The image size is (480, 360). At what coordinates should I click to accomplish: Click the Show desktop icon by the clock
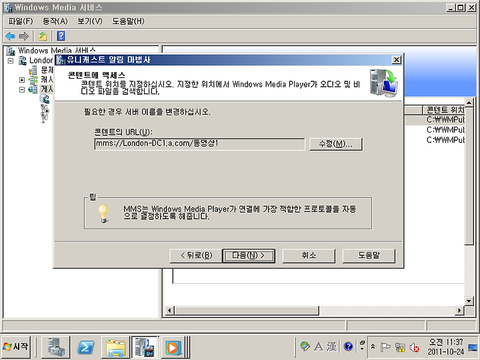[473, 347]
